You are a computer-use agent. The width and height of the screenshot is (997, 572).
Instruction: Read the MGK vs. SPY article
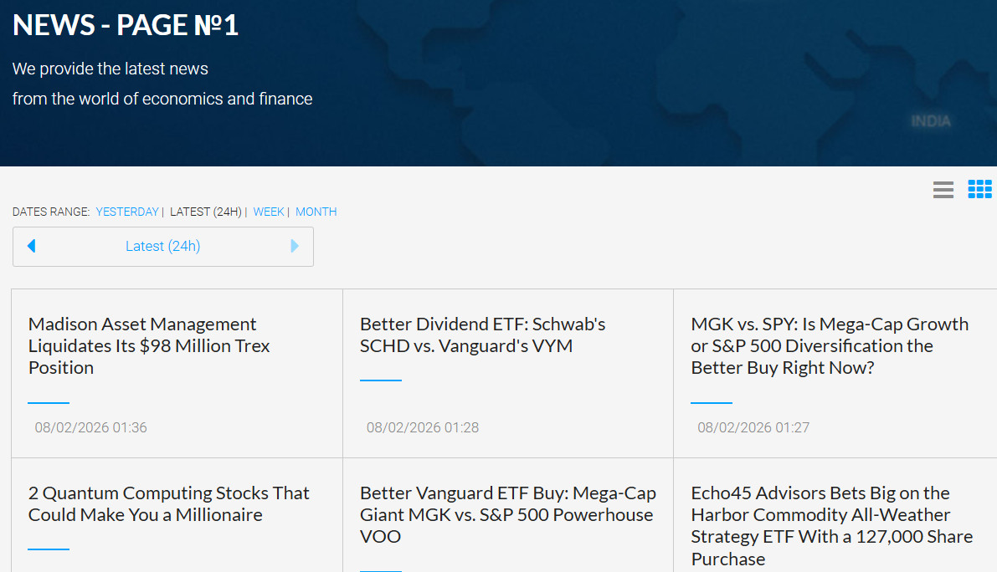830,345
